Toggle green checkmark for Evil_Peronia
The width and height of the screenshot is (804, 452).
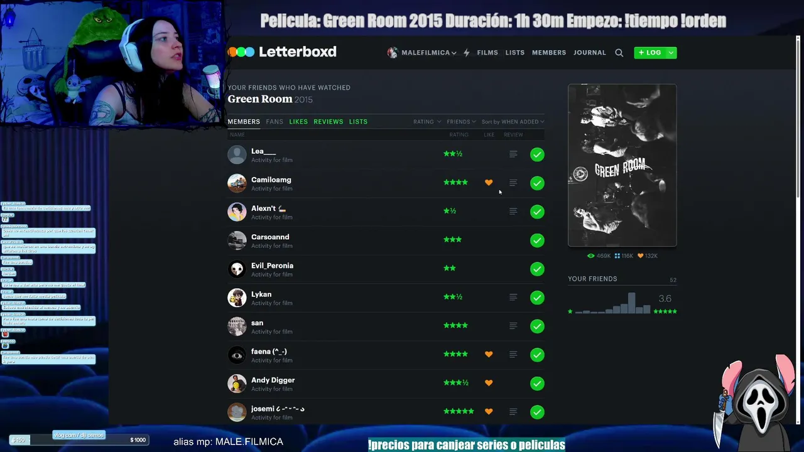(x=537, y=269)
